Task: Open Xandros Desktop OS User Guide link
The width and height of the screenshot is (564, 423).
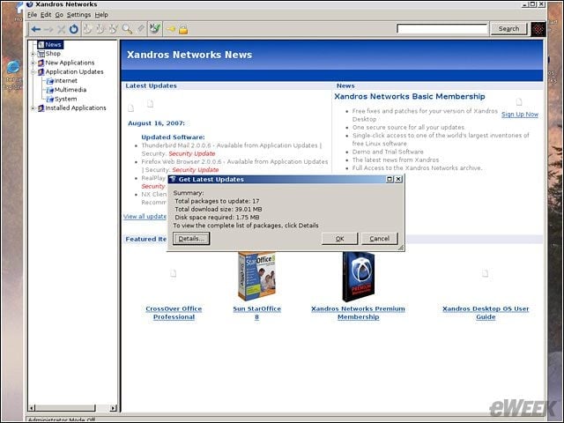Action: click(x=486, y=313)
